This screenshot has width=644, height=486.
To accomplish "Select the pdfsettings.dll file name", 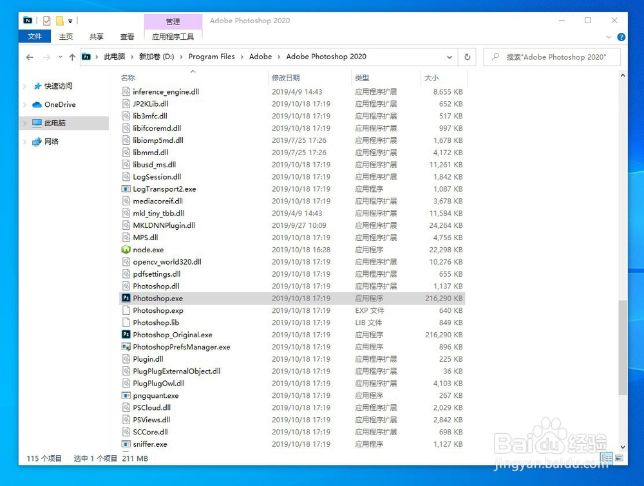I will [156, 274].
